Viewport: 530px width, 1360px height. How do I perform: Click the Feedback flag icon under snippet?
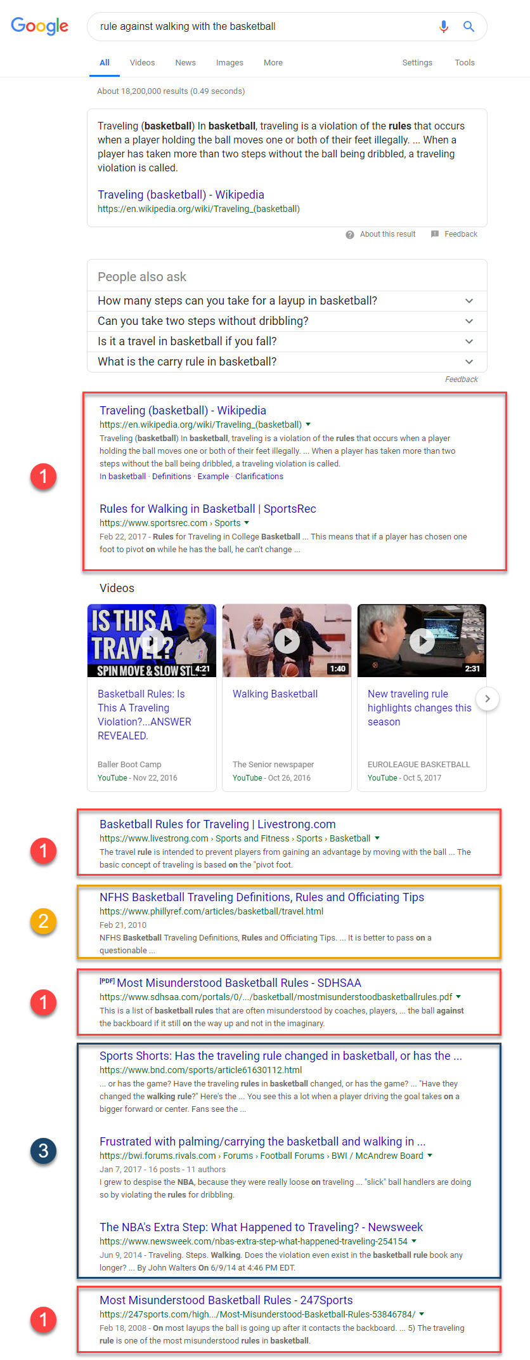pyautogui.click(x=435, y=234)
